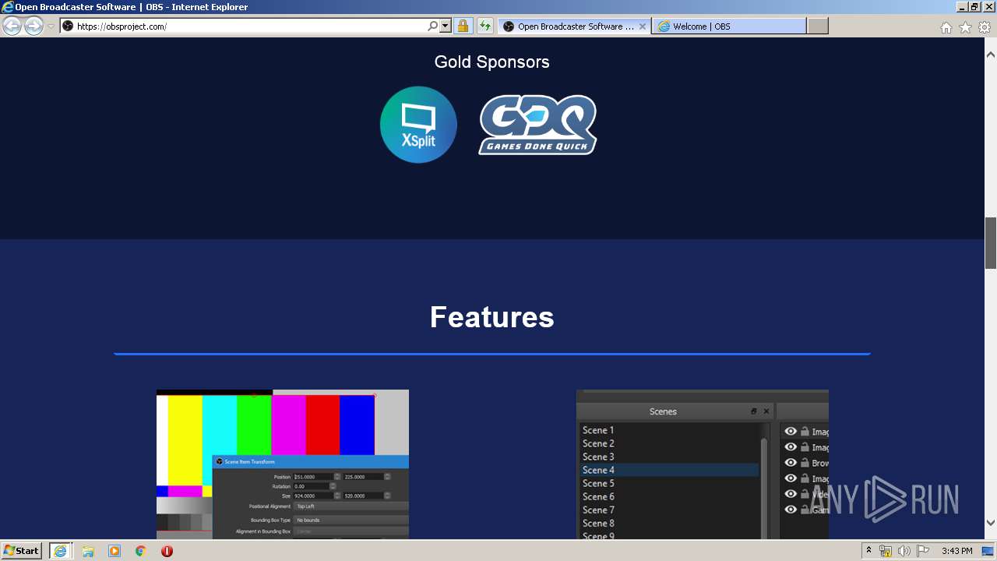The image size is (997, 561).
Task: Click the refresh page icon
Action: click(x=485, y=26)
